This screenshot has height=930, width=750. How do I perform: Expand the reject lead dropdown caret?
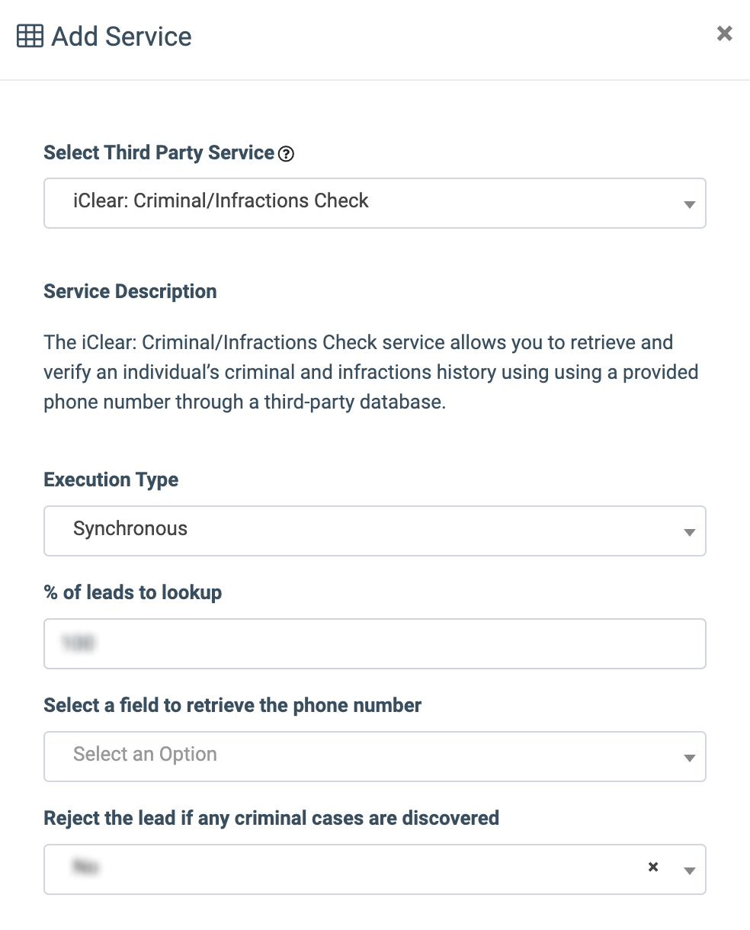[x=689, y=871]
